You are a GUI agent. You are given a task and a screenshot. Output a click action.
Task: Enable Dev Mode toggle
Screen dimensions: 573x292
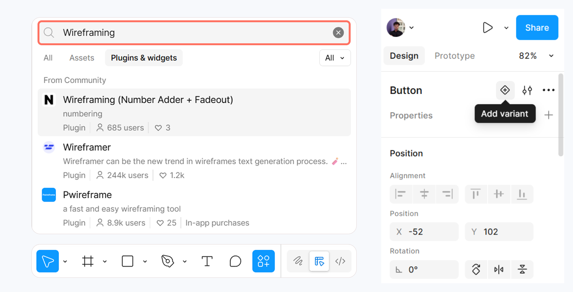point(340,261)
